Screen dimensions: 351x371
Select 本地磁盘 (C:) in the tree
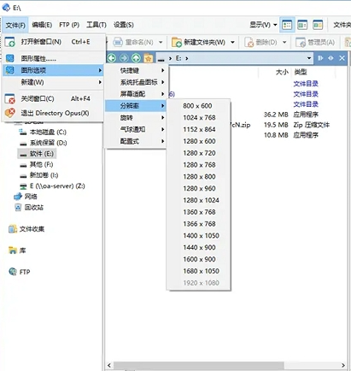43,132
